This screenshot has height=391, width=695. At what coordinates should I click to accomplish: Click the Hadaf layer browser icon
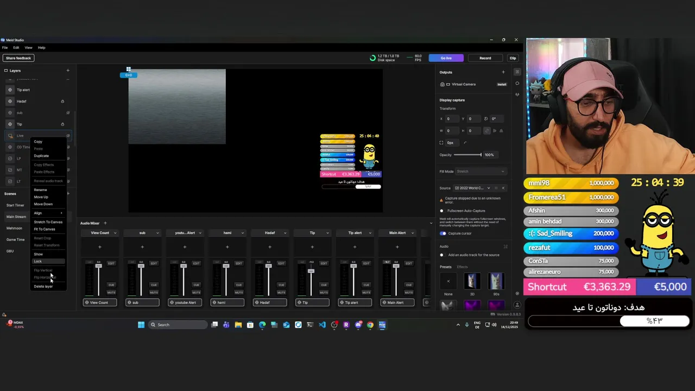point(10,101)
